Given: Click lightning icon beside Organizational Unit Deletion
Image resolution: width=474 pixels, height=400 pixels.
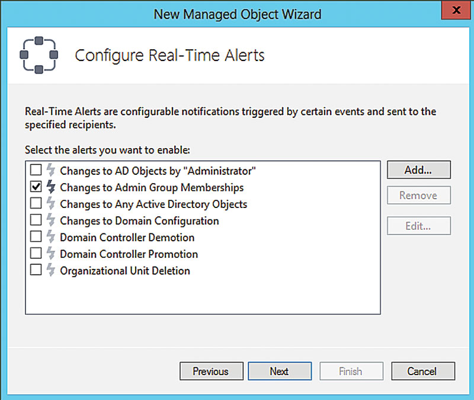Looking at the screenshot, I should pos(51,270).
